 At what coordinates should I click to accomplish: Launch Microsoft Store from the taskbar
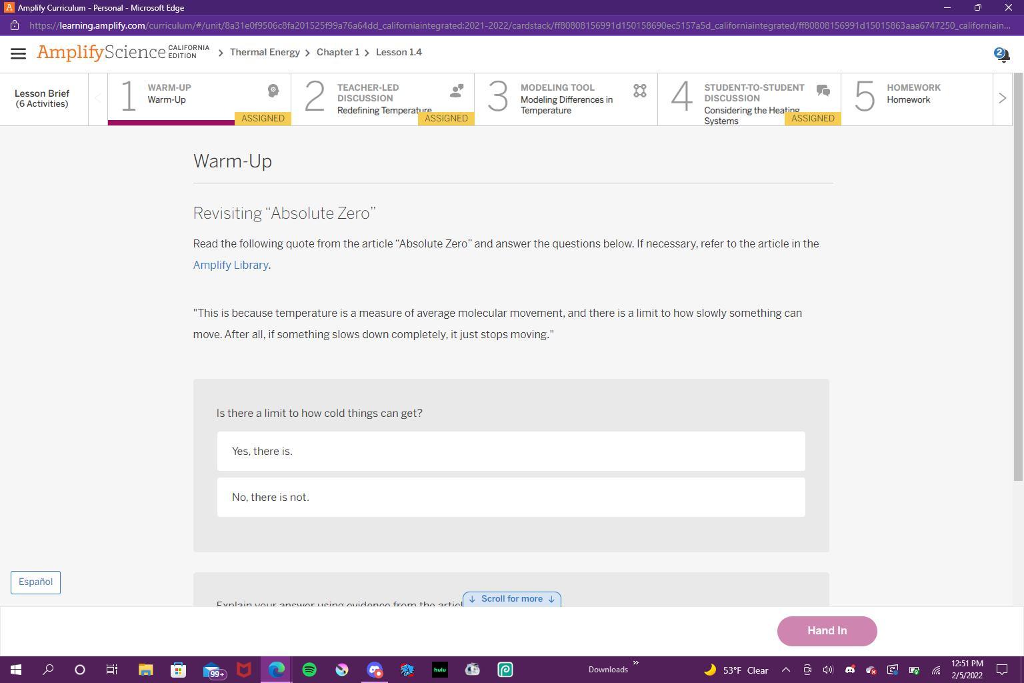(178, 670)
